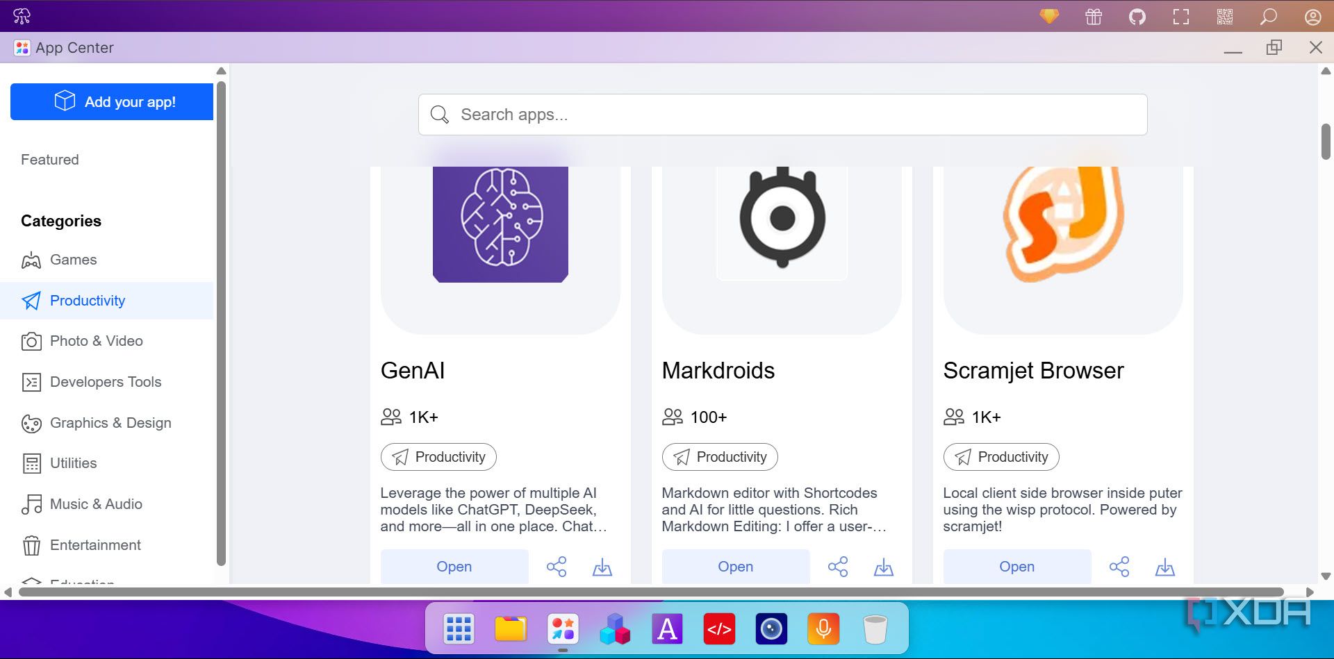Click the scroll up arrow at right edge
The width and height of the screenshot is (1334, 659).
(1326, 71)
